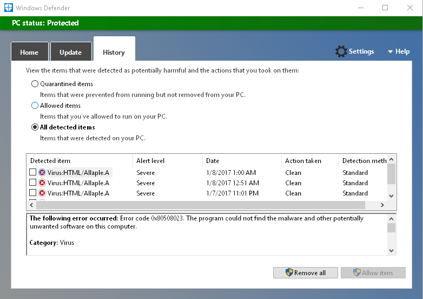Screen dimensions: 423x299
Task: Click the detected list vertical scrollbar thumb
Action: click(392, 174)
